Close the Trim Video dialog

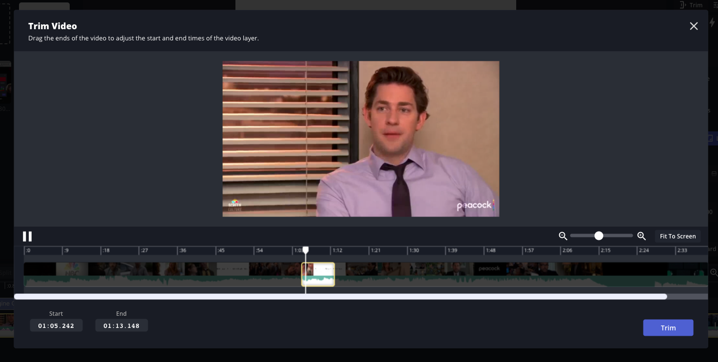[x=694, y=26]
